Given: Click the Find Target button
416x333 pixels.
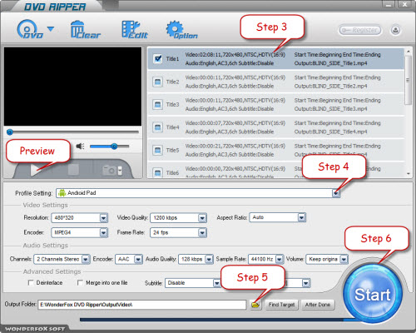Looking at the screenshot, I should tap(281, 305).
